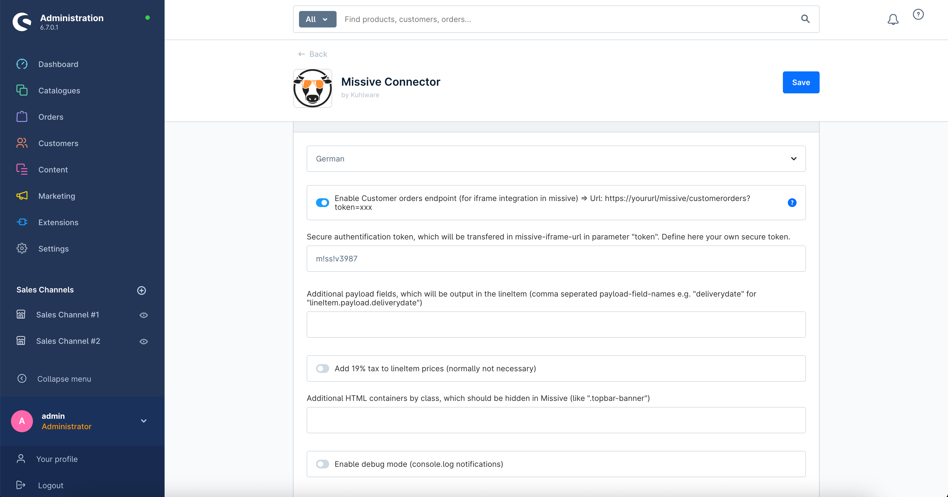Click the Customers people icon
The image size is (948, 497).
coord(22,143)
